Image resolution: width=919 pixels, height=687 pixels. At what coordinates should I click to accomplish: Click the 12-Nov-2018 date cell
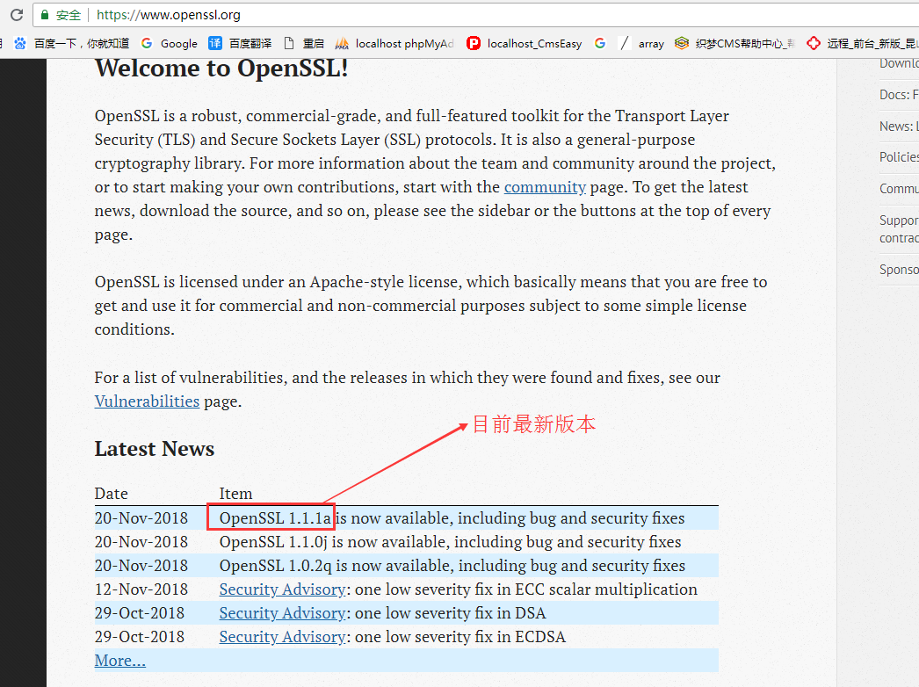tap(141, 589)
